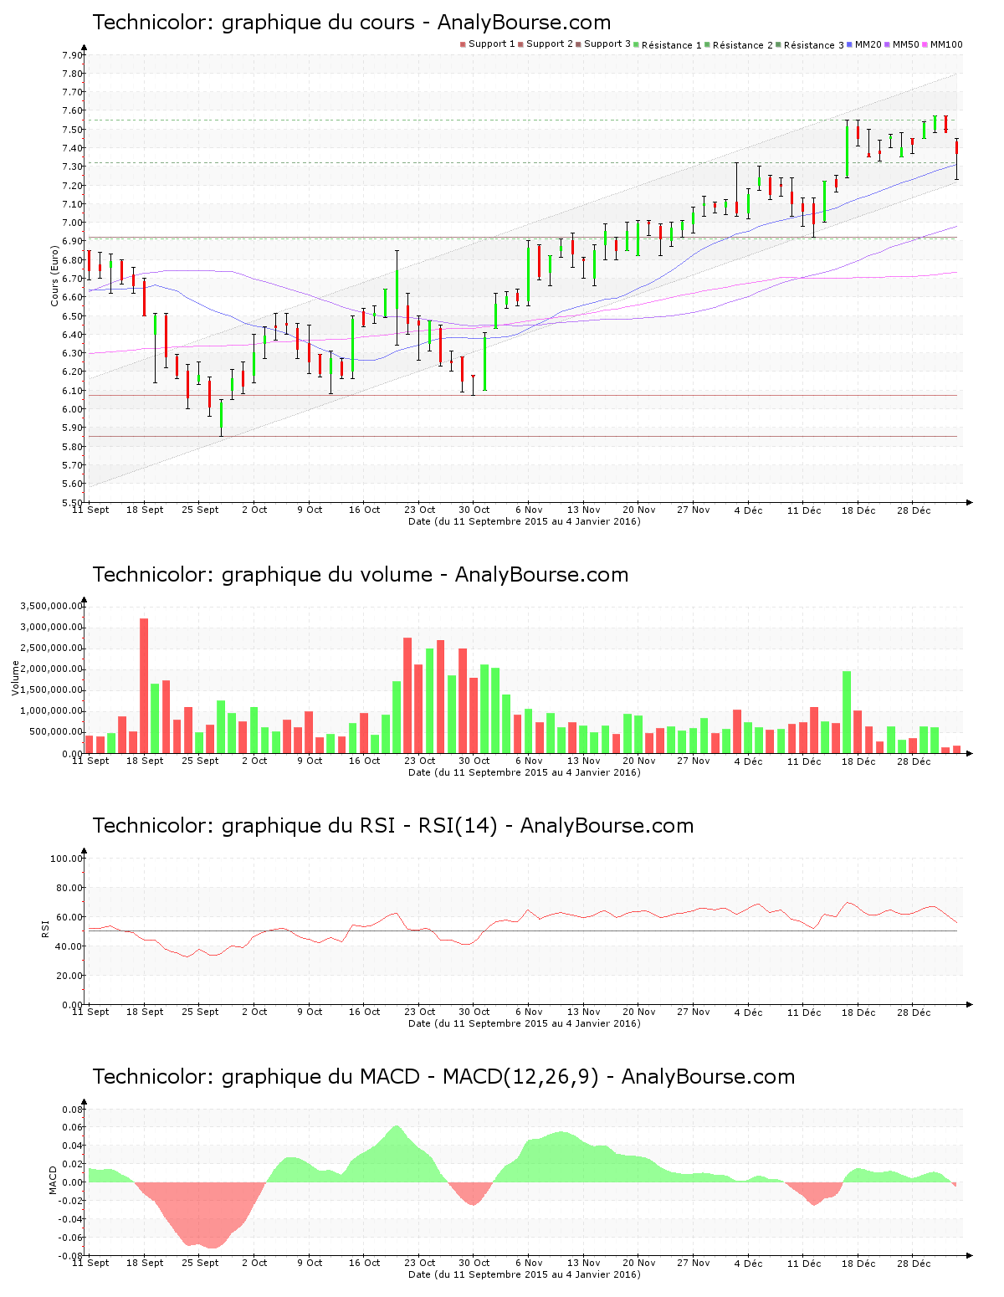Select the MACD(12,26,9) chart title
The image size is (1004, 1297).
pos(443,1078)
